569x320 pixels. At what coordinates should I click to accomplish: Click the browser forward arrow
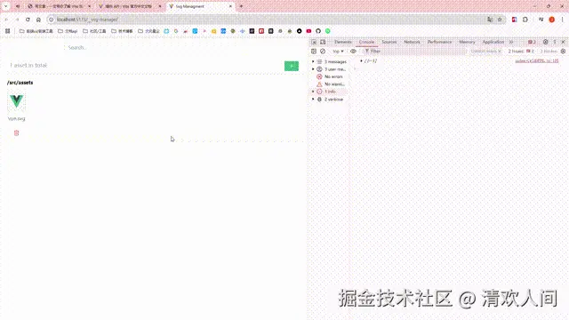tap(17, 20)
